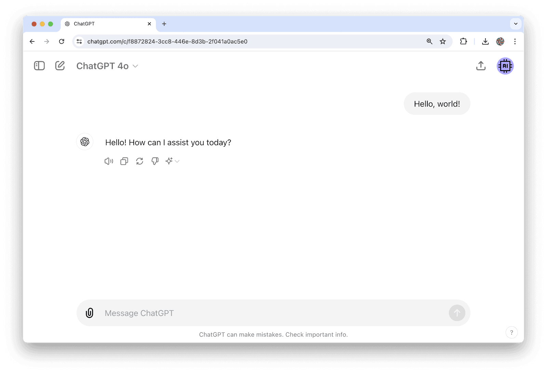
Task: Click the sparkle change-model icon under response
Action: pos(169,161)
